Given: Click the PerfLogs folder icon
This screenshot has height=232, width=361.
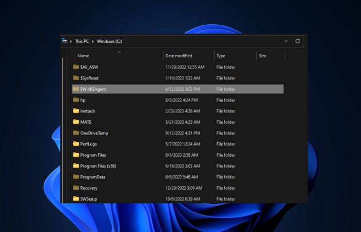Looking at the screenshot, I should [x=76, y=144].
